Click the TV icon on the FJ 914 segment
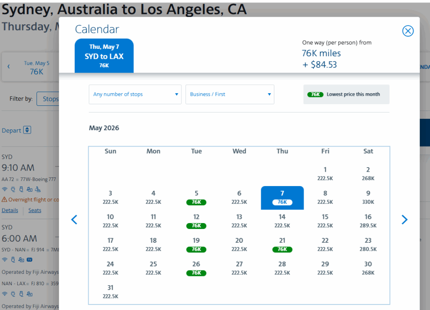 pos(29,260)
